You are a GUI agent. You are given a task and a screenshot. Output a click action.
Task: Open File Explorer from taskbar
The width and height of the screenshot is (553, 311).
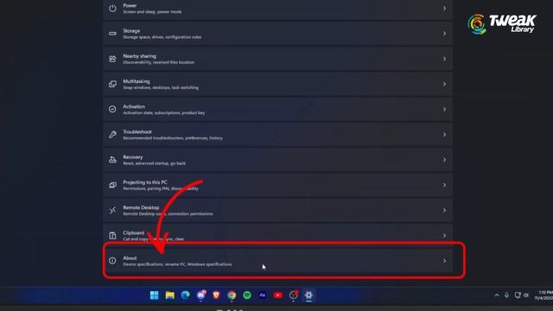170,295
